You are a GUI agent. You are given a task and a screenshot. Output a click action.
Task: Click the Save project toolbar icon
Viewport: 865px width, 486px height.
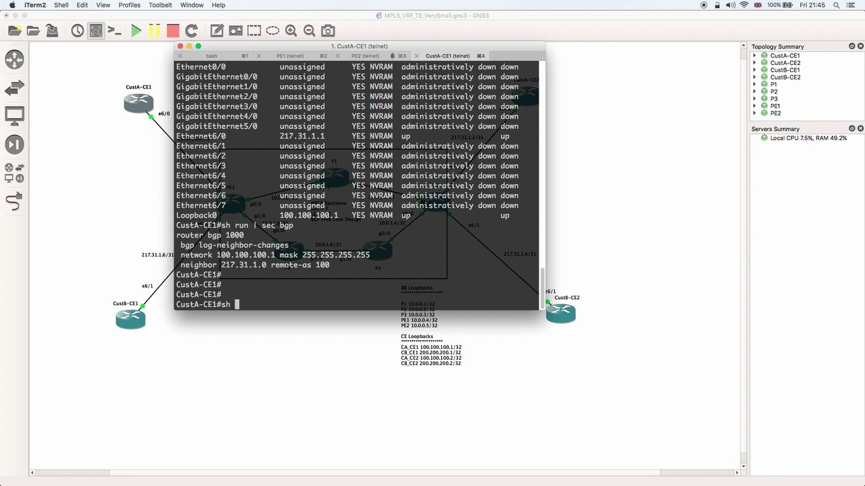[52, 30]
